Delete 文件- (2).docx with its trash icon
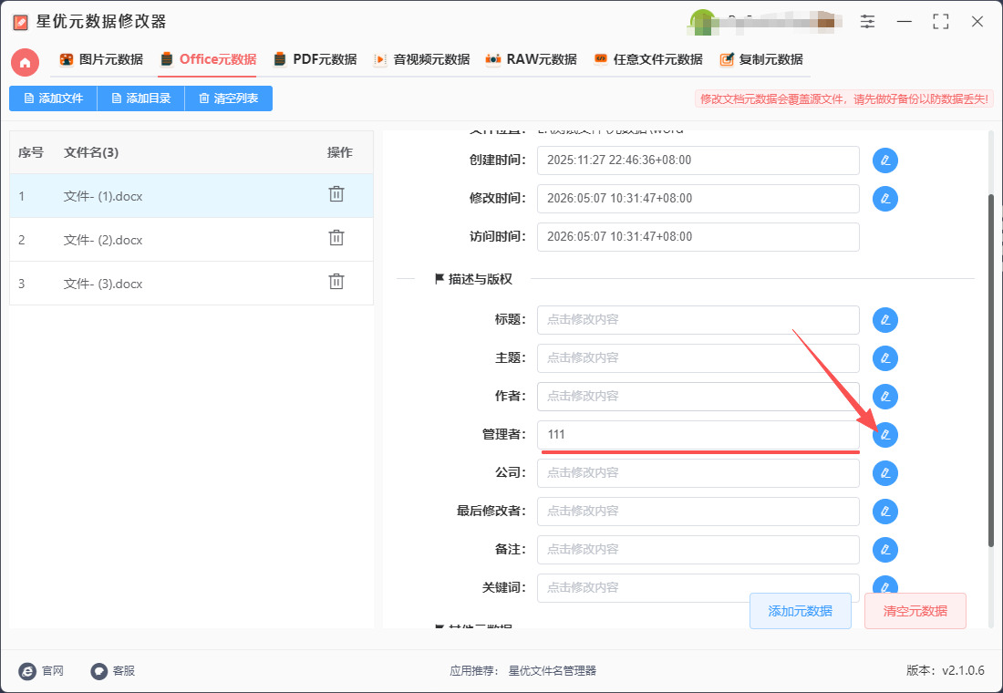 pyautogui.click(x=336, y=238)
